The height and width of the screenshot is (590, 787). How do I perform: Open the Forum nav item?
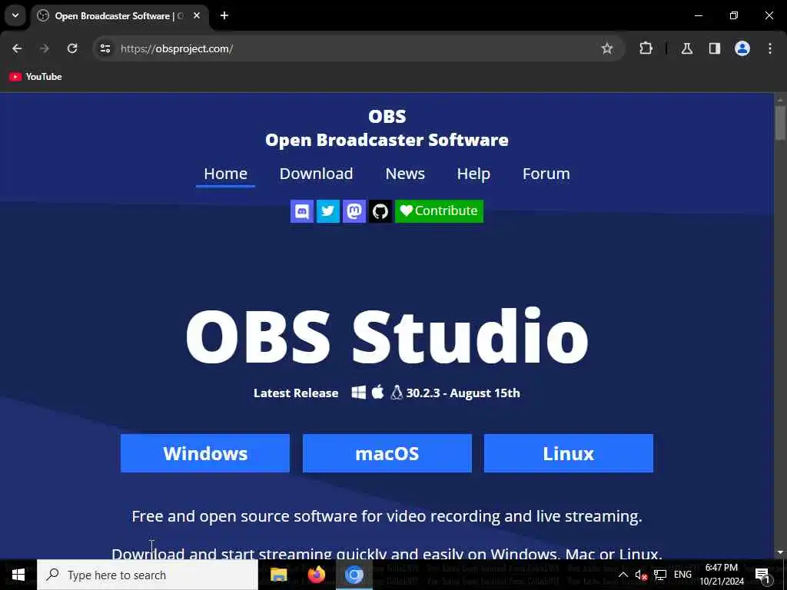point(546,174)
